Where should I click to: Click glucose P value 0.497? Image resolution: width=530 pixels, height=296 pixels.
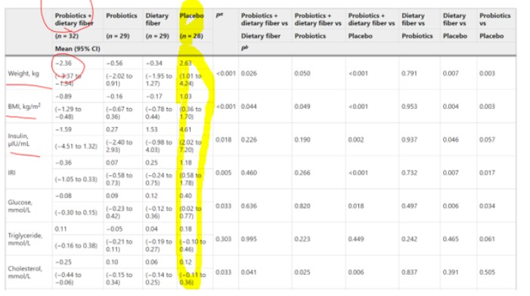[x=409, y=205]
